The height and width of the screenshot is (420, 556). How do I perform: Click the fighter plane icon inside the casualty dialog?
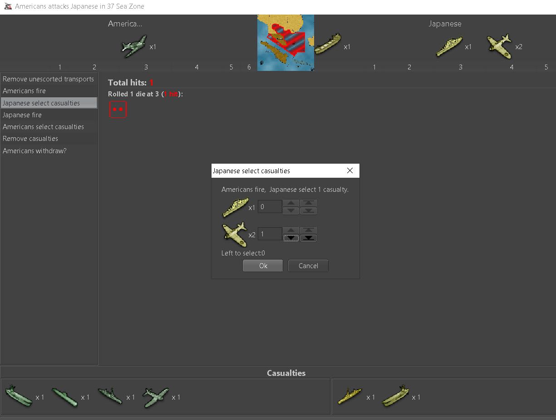click(234, 234)
